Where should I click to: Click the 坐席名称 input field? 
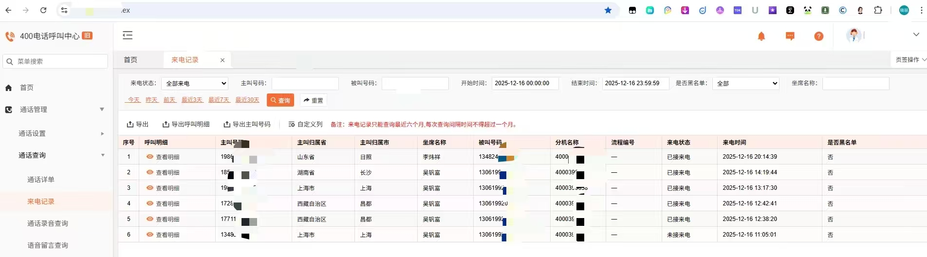click(855, 83)
